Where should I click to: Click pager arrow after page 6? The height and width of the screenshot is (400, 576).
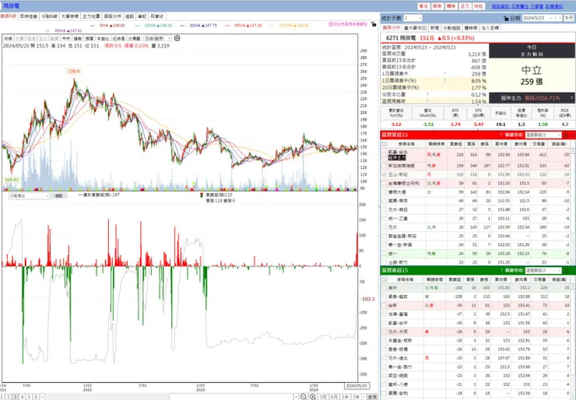(43, 397)
